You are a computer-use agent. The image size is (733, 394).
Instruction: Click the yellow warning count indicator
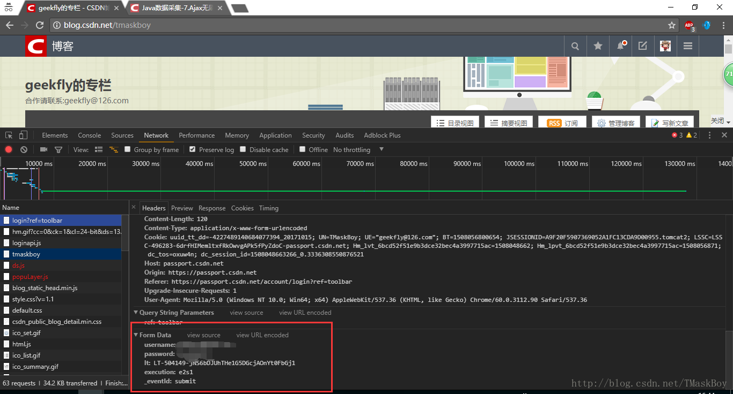[x=692, y=135]
